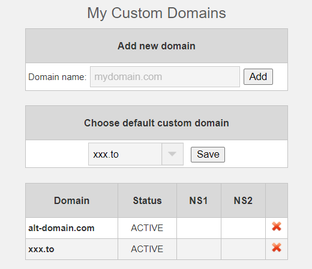Open the default custom domain dropdown arrow

tap(172, 154)
